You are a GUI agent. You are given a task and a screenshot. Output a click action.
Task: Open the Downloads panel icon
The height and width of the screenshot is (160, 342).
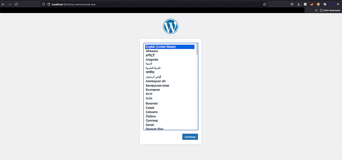299,4
